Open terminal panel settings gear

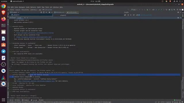pos(178,18)
